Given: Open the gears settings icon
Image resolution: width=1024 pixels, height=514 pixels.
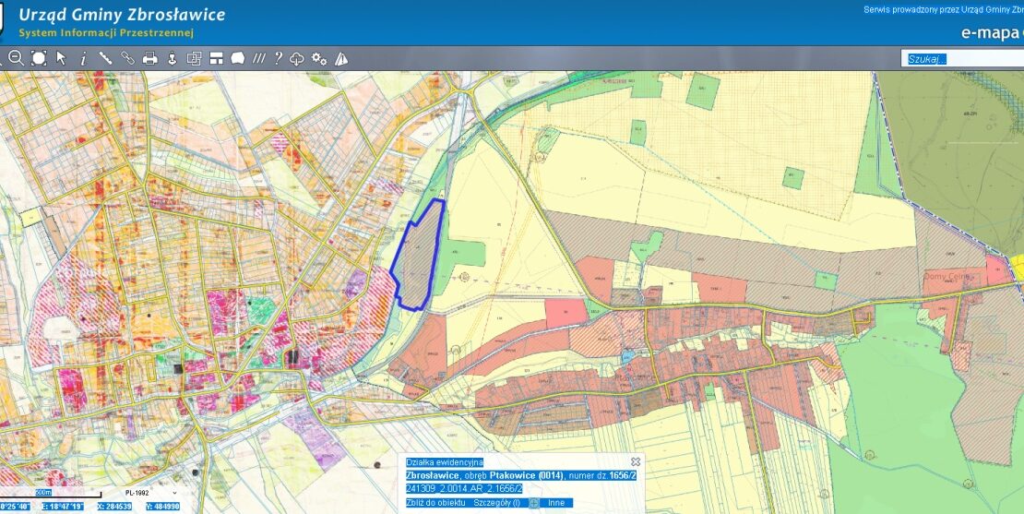Looking at the screenshot, I should (x=319, y=58).
